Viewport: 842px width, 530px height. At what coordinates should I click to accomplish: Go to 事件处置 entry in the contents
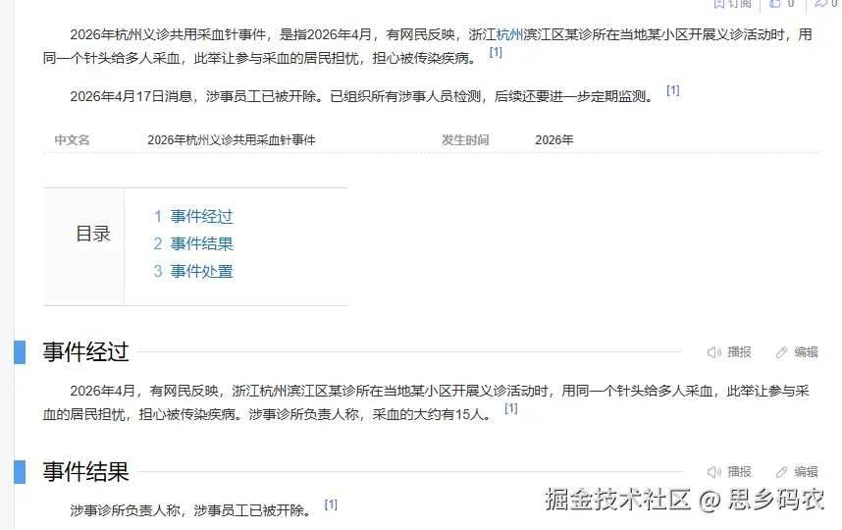[x=201, y=272]
